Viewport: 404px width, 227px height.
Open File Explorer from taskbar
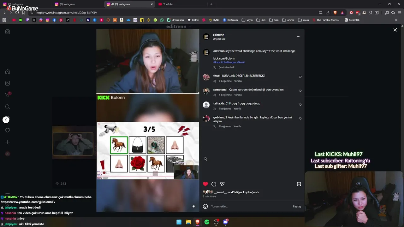coord(188,222)
